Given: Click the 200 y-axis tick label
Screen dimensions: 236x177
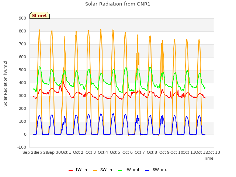Looking at the screenshot, I should click(22, 109).
